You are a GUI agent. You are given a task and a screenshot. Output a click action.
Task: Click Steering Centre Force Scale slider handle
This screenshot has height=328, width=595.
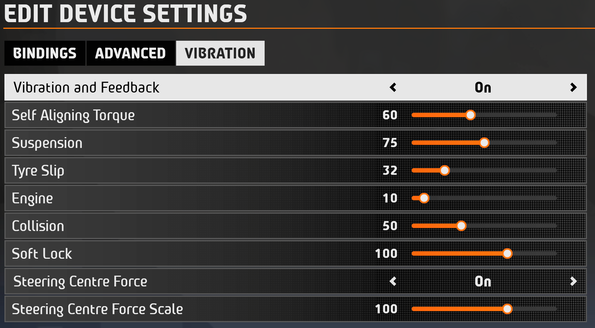point(507,309)
